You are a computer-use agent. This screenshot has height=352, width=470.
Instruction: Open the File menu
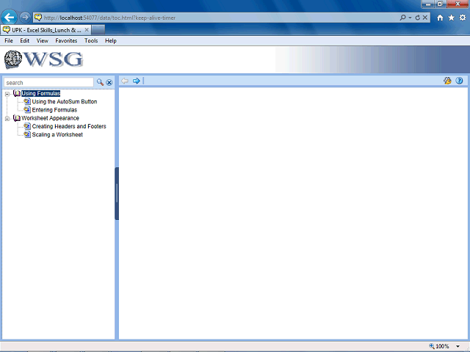(9, 41)
